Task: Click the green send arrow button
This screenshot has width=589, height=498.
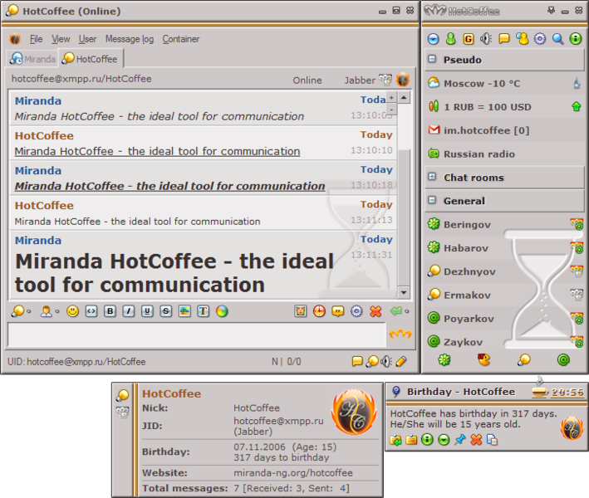Action: (396, 311)
